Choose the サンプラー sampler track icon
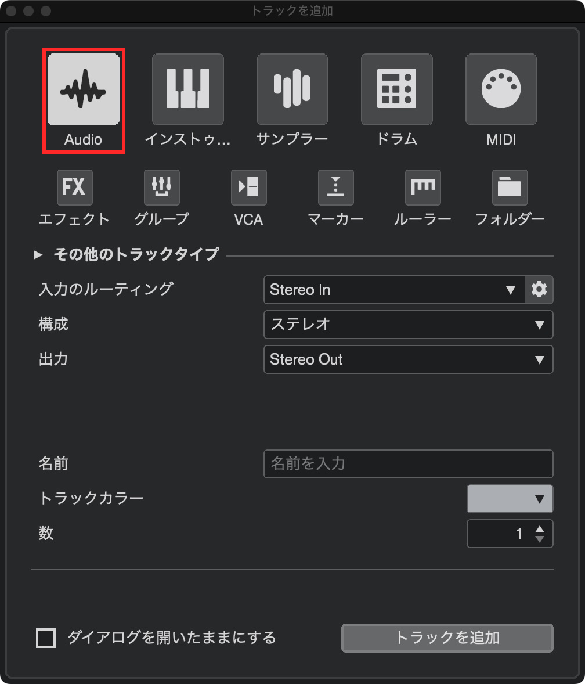The height and width of the screenshot is (684, 585). pyautogui.click(x=292, y=89)
